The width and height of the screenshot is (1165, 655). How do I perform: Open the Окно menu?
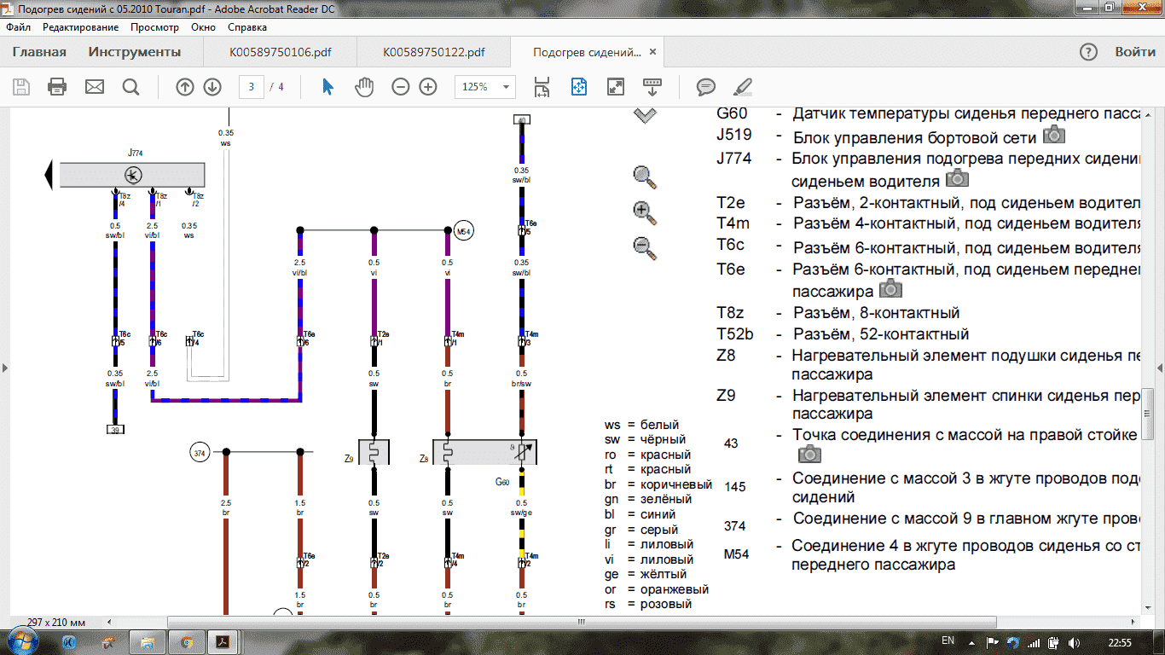(x=203, y=27)
